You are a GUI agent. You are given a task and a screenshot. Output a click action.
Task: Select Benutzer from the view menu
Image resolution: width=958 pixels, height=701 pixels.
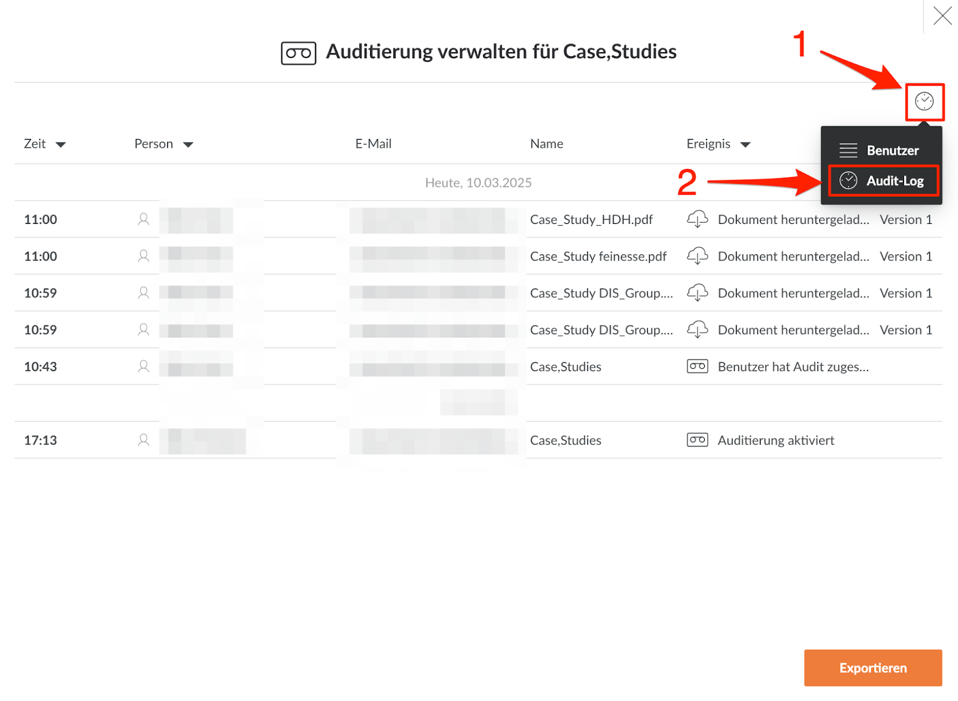[x=881, y=150]
